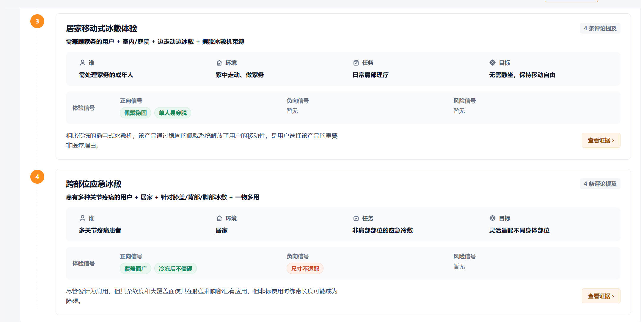Click 4 条评论提及 badge on card 3
This screenshot has height=322, width=641.
tap(600, 28)
